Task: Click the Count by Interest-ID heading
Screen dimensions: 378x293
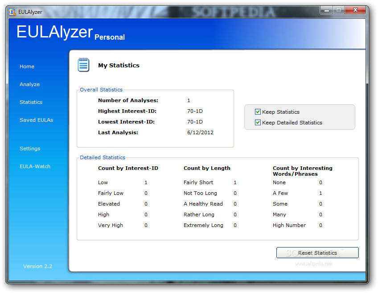Action: [x=128, y=168]
